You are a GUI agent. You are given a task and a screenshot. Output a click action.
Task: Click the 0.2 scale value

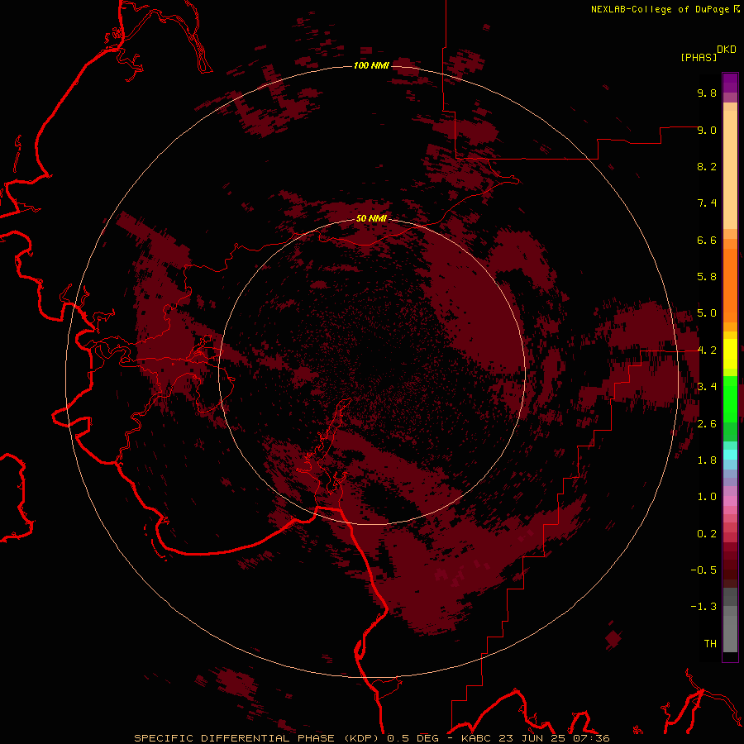(x=707, y=534)
